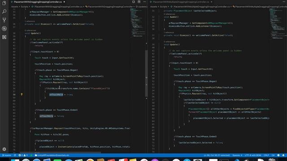The height and width of the screenshot is (161, 287).
Task: Click line number 58 in left gutter
Action: [14, 94]
